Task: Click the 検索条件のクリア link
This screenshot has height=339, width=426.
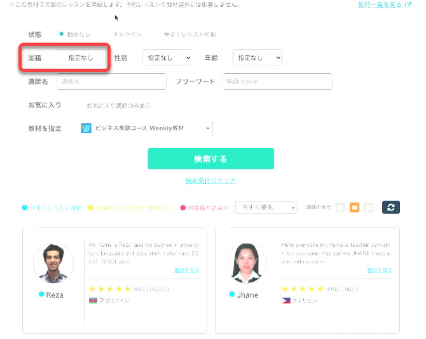Action: click(x=210, y=181)
